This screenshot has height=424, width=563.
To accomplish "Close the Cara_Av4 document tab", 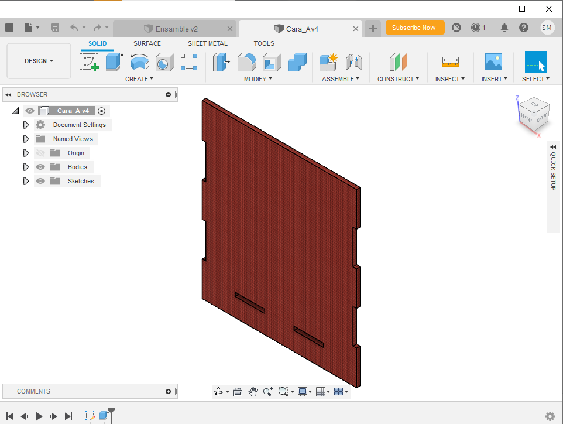I will click(355, 29).
